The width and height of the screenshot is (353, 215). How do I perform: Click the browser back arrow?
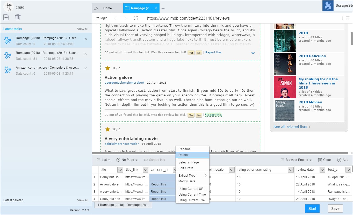pyautogui.click(x=116, y=18)
